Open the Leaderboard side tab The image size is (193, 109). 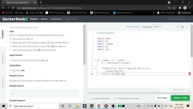pos(3,83)
